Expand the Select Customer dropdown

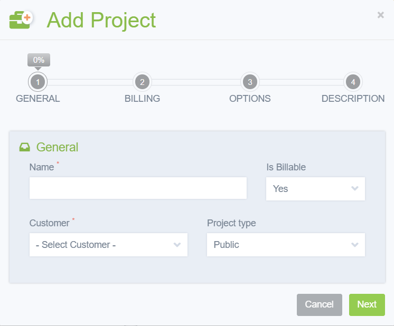108,245
